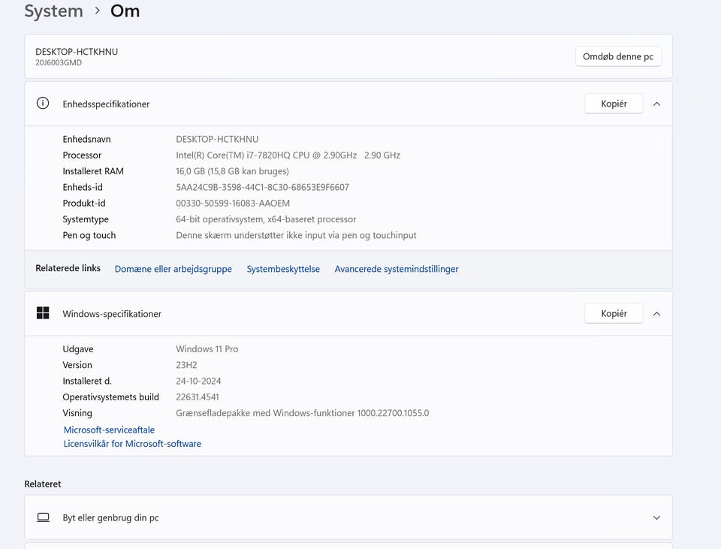721x549 pixels.
Task: Select model number 20J6003GMD
Action: coord(59,62)
